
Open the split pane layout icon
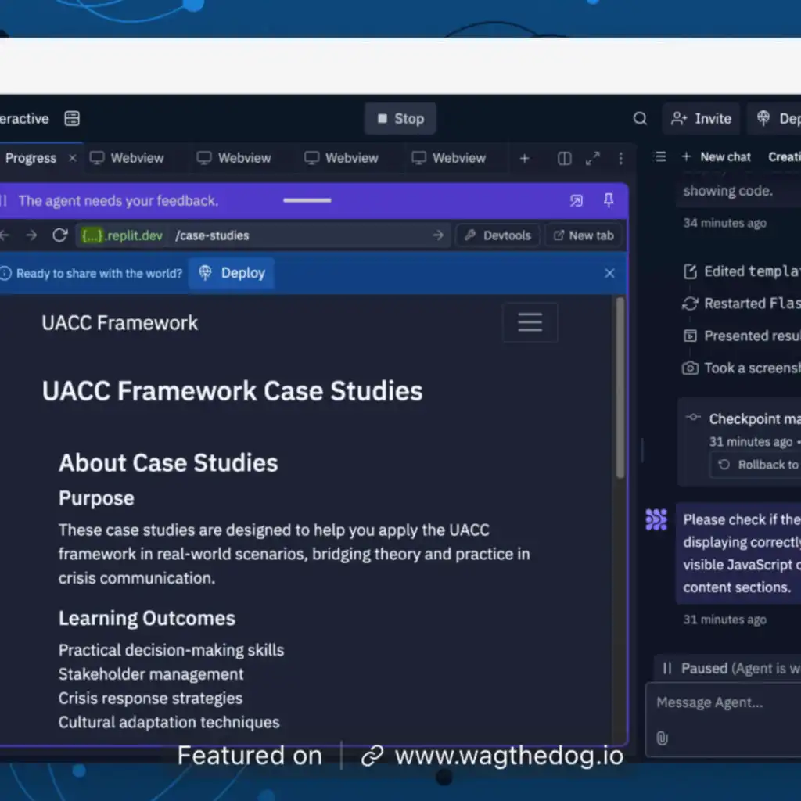564,159
